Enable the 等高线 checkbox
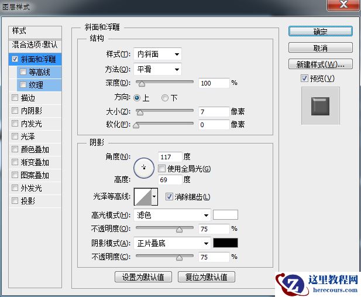 (x=23, y=72)
